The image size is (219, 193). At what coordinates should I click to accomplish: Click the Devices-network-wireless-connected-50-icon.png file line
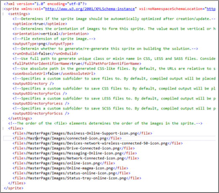pos(98,143)
